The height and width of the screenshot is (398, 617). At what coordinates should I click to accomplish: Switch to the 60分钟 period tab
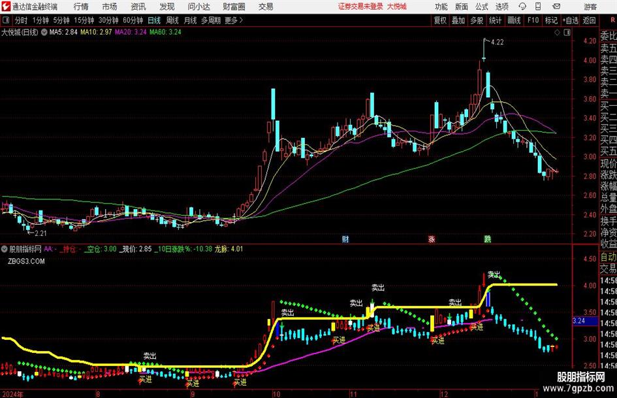[133, 20]
